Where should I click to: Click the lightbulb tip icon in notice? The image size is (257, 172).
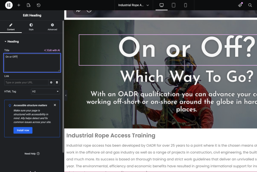[x=10, y=106]
